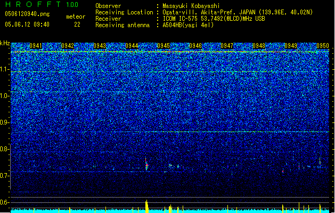Click the 0942 time marker
Screen dimensions: 335x213
pos(68,46)
